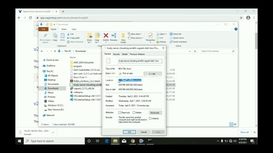Check the Unblock checkbox
The image size is (273, 153).
pos(150,119)
